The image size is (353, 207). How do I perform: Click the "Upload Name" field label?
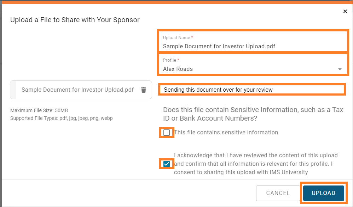click(176, 38)
